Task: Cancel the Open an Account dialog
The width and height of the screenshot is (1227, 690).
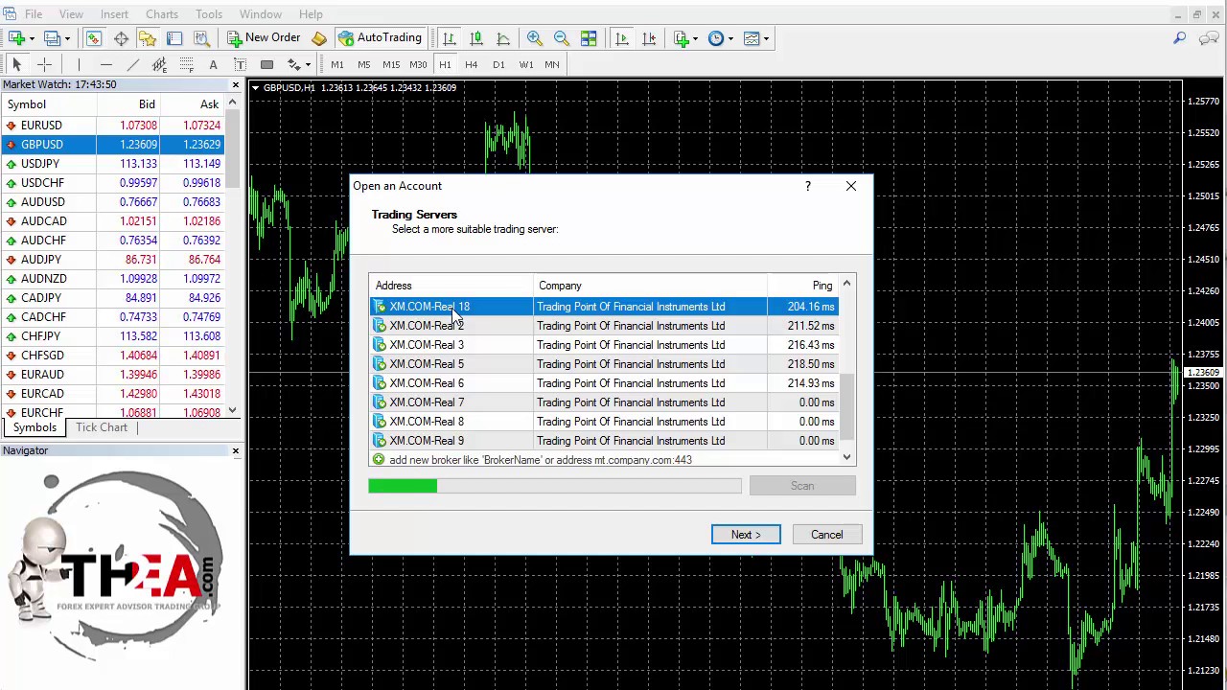Action: point(826,535)
